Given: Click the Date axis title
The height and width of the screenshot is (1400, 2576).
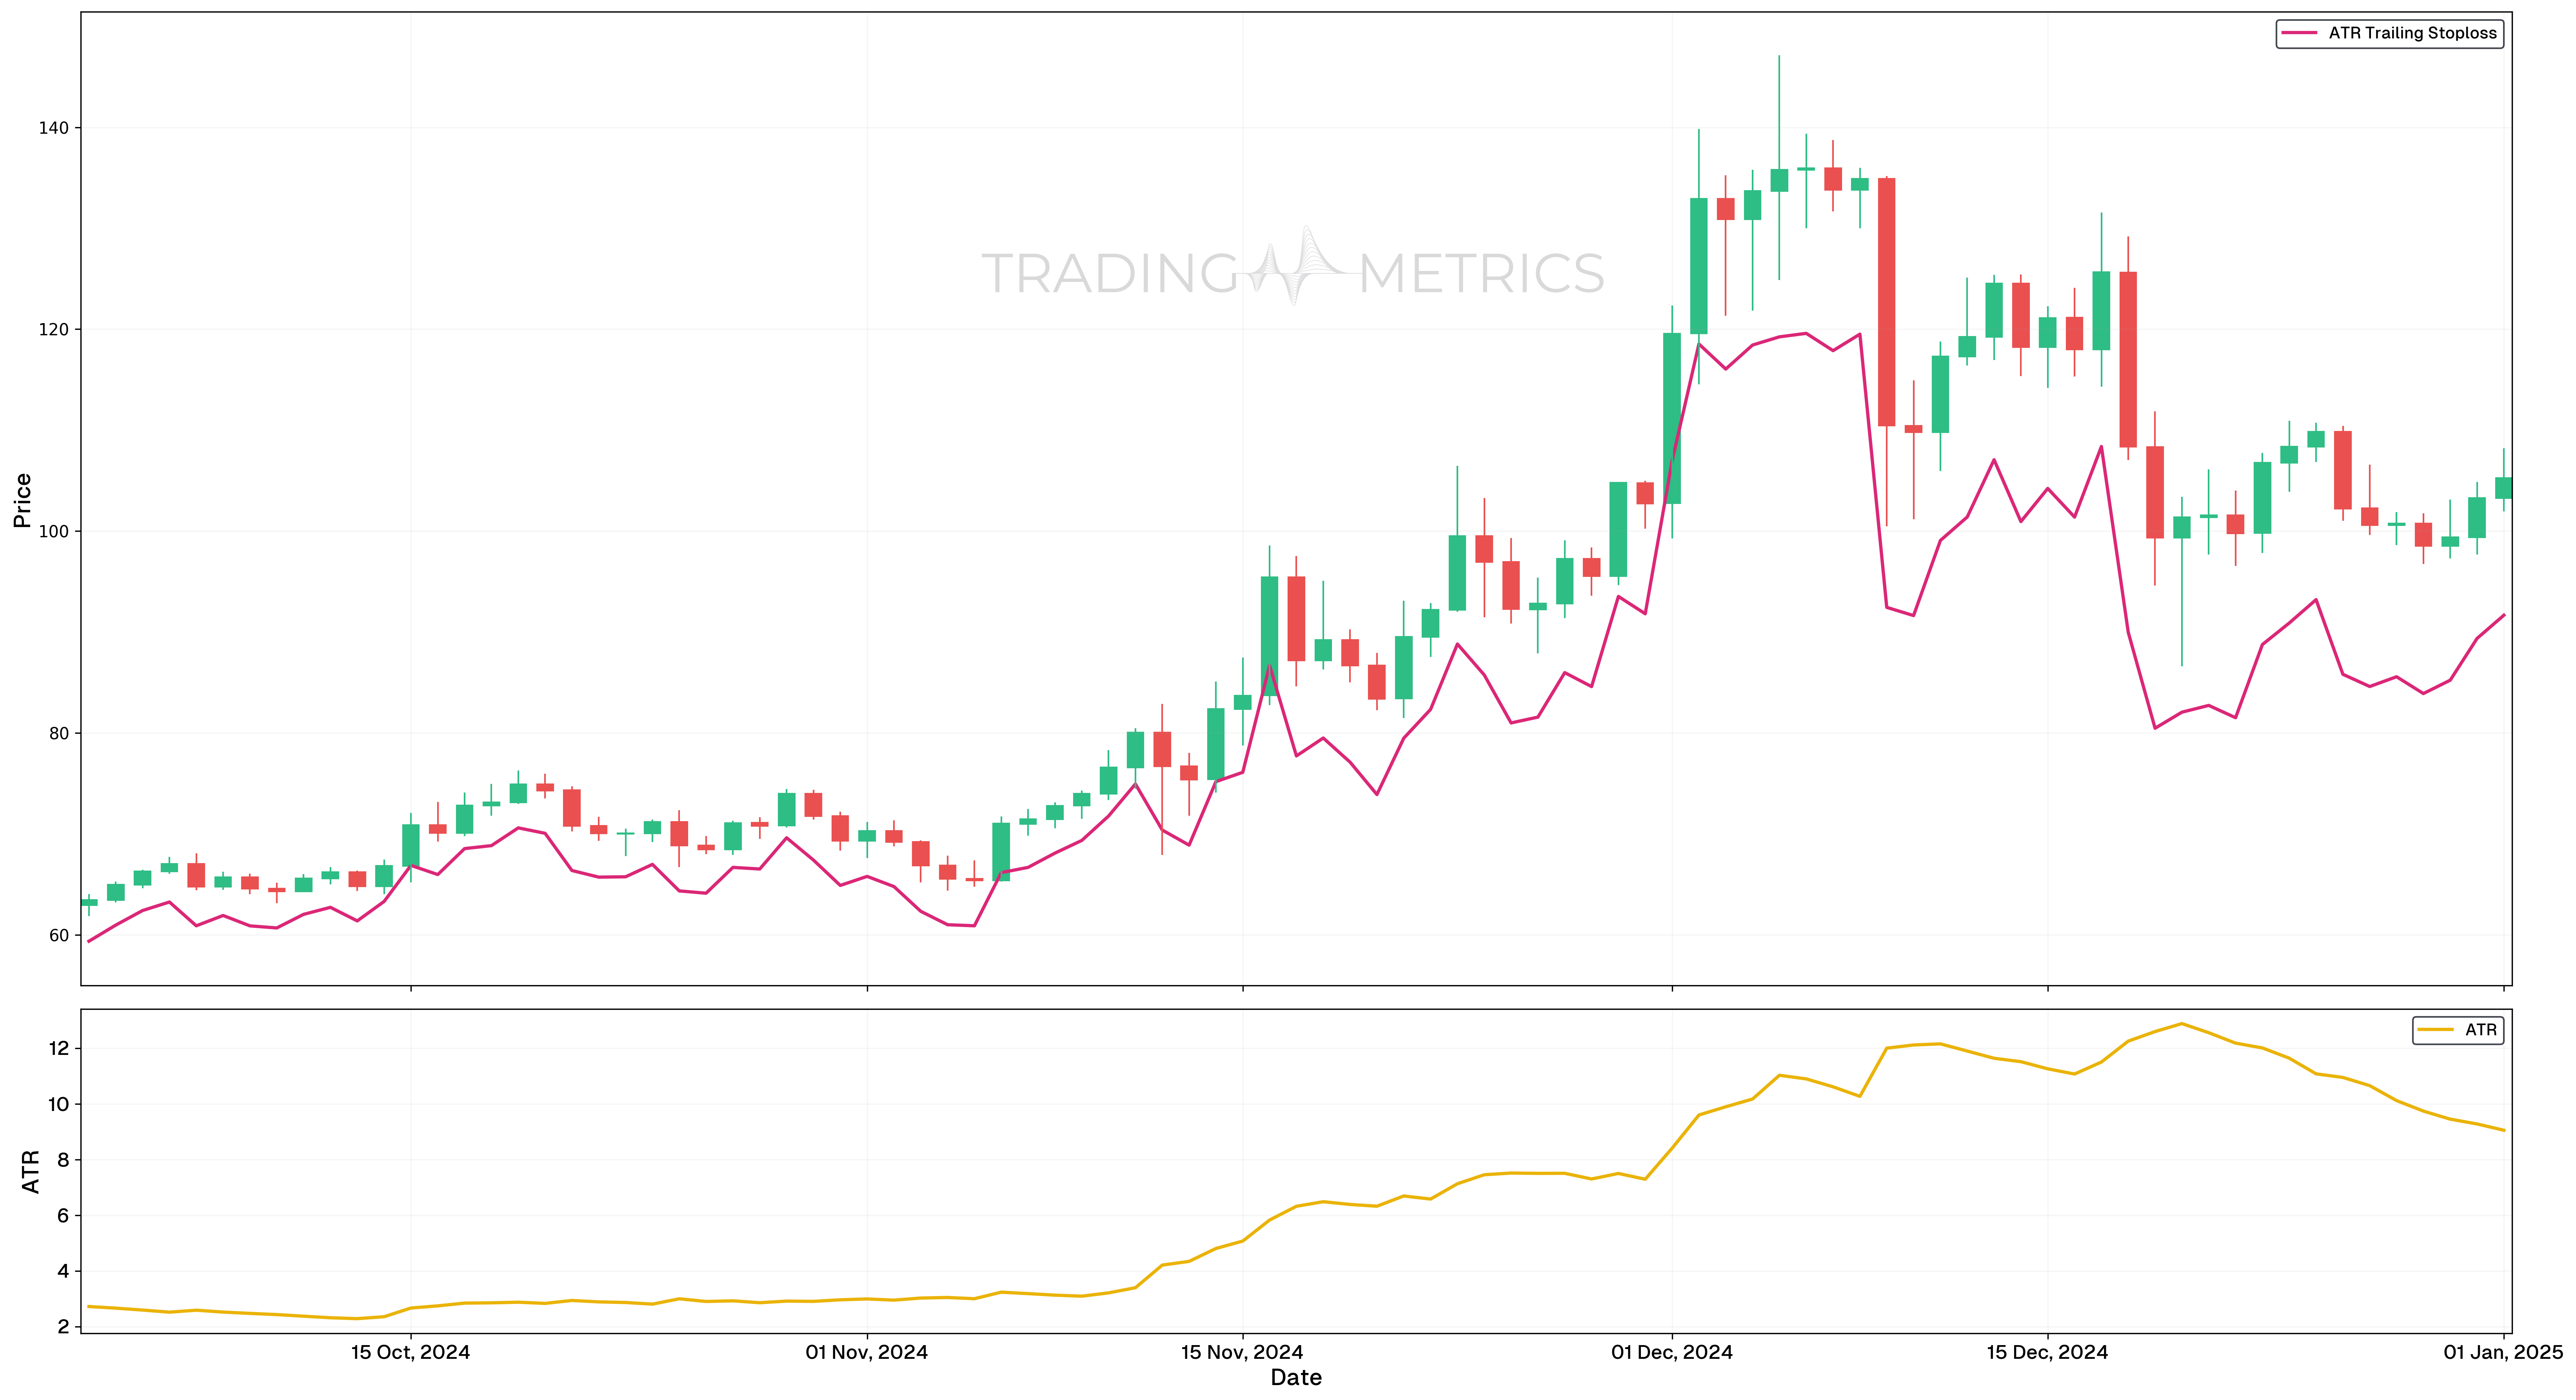Looking at the screenshot, I should tap(1297, 1378).
